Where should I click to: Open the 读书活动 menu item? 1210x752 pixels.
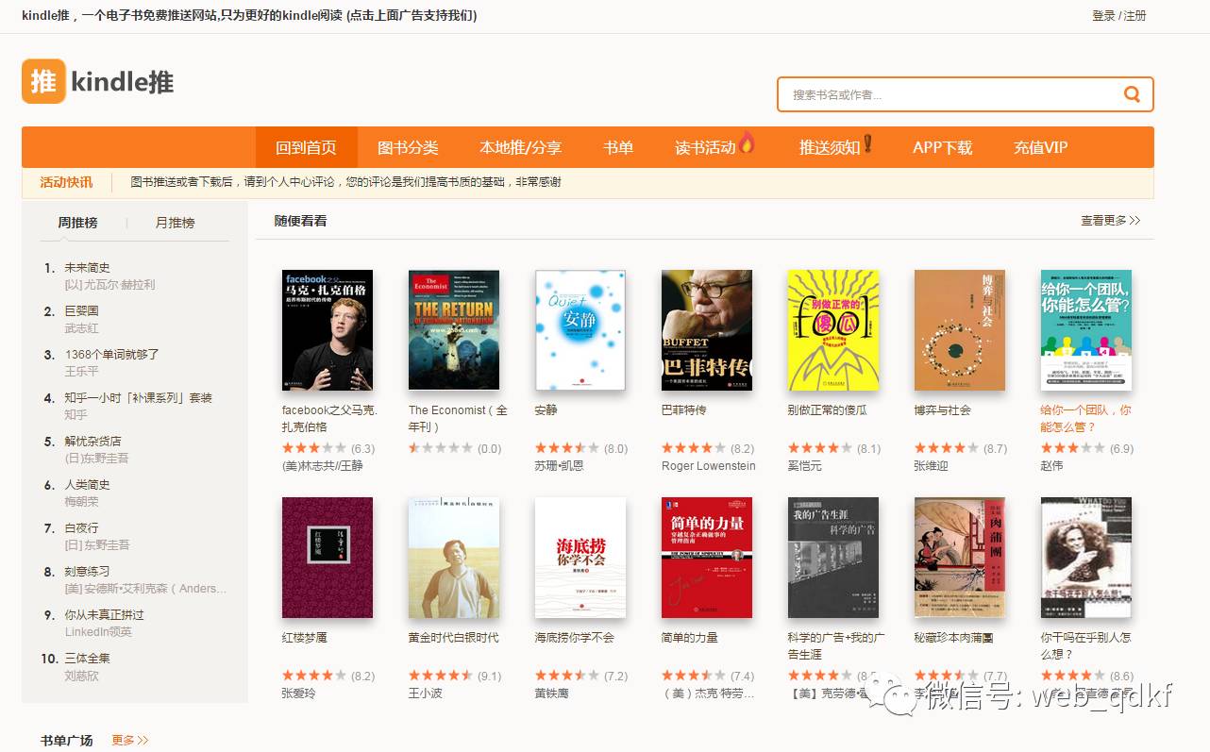click(x=705, y=147)
